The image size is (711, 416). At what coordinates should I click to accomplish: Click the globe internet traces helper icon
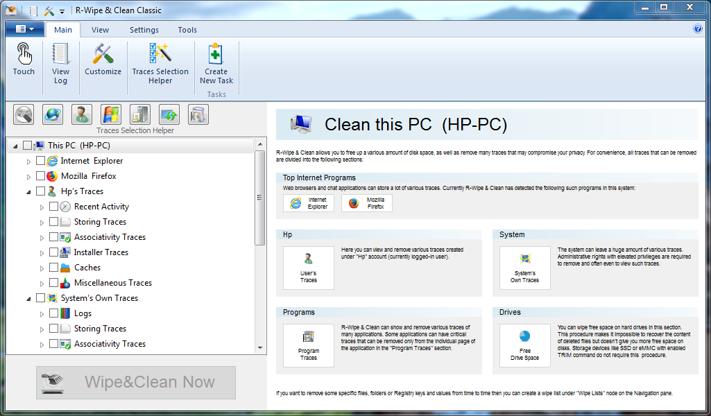coord(53,114)
